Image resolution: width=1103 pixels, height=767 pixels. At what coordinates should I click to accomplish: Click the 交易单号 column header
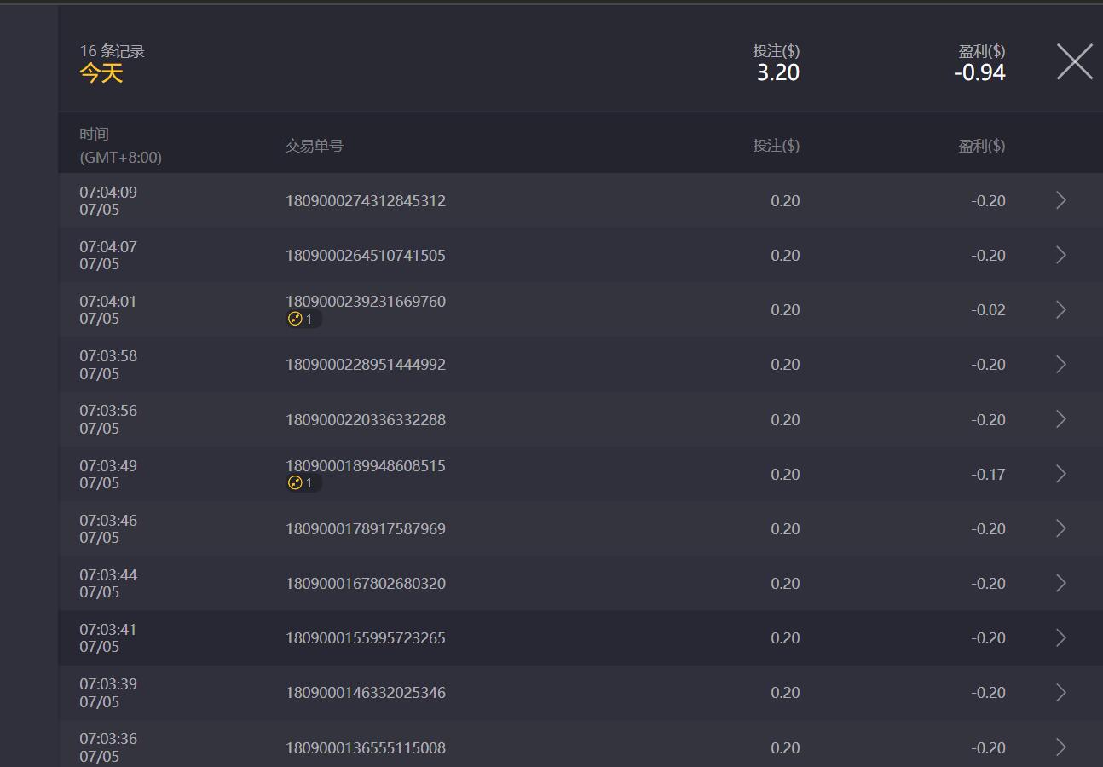[315, 146]
